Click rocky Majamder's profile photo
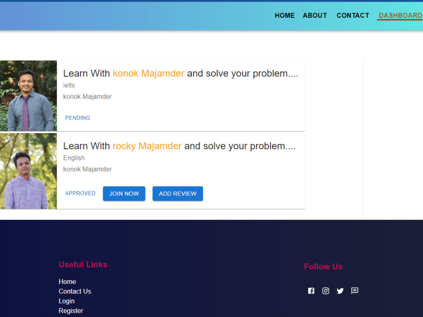423x317 pixels. 28,171
